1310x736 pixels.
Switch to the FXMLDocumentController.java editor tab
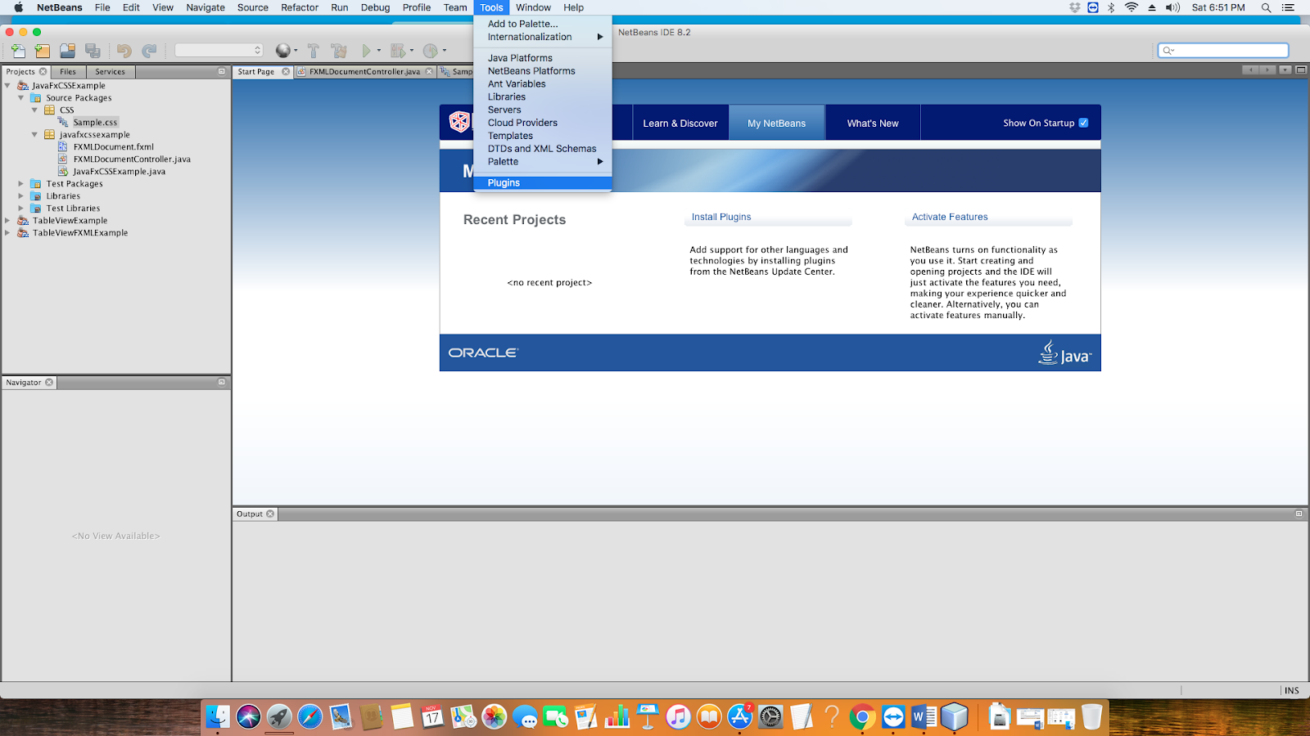click(365, 72)
